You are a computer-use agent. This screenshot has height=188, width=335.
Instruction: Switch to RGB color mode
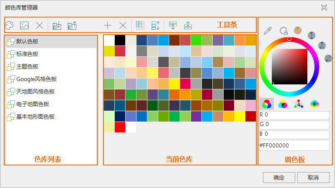click(266, 104)
